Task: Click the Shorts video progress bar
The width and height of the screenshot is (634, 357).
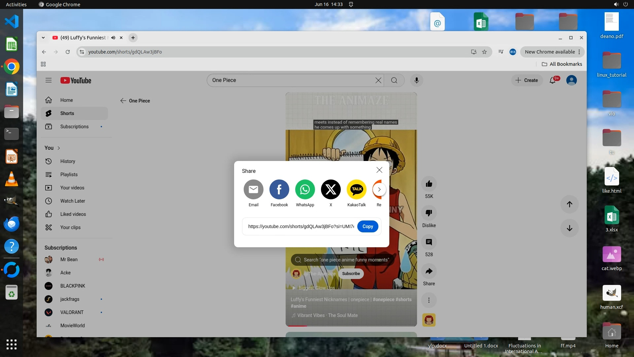Action: [x=351, y=326]
